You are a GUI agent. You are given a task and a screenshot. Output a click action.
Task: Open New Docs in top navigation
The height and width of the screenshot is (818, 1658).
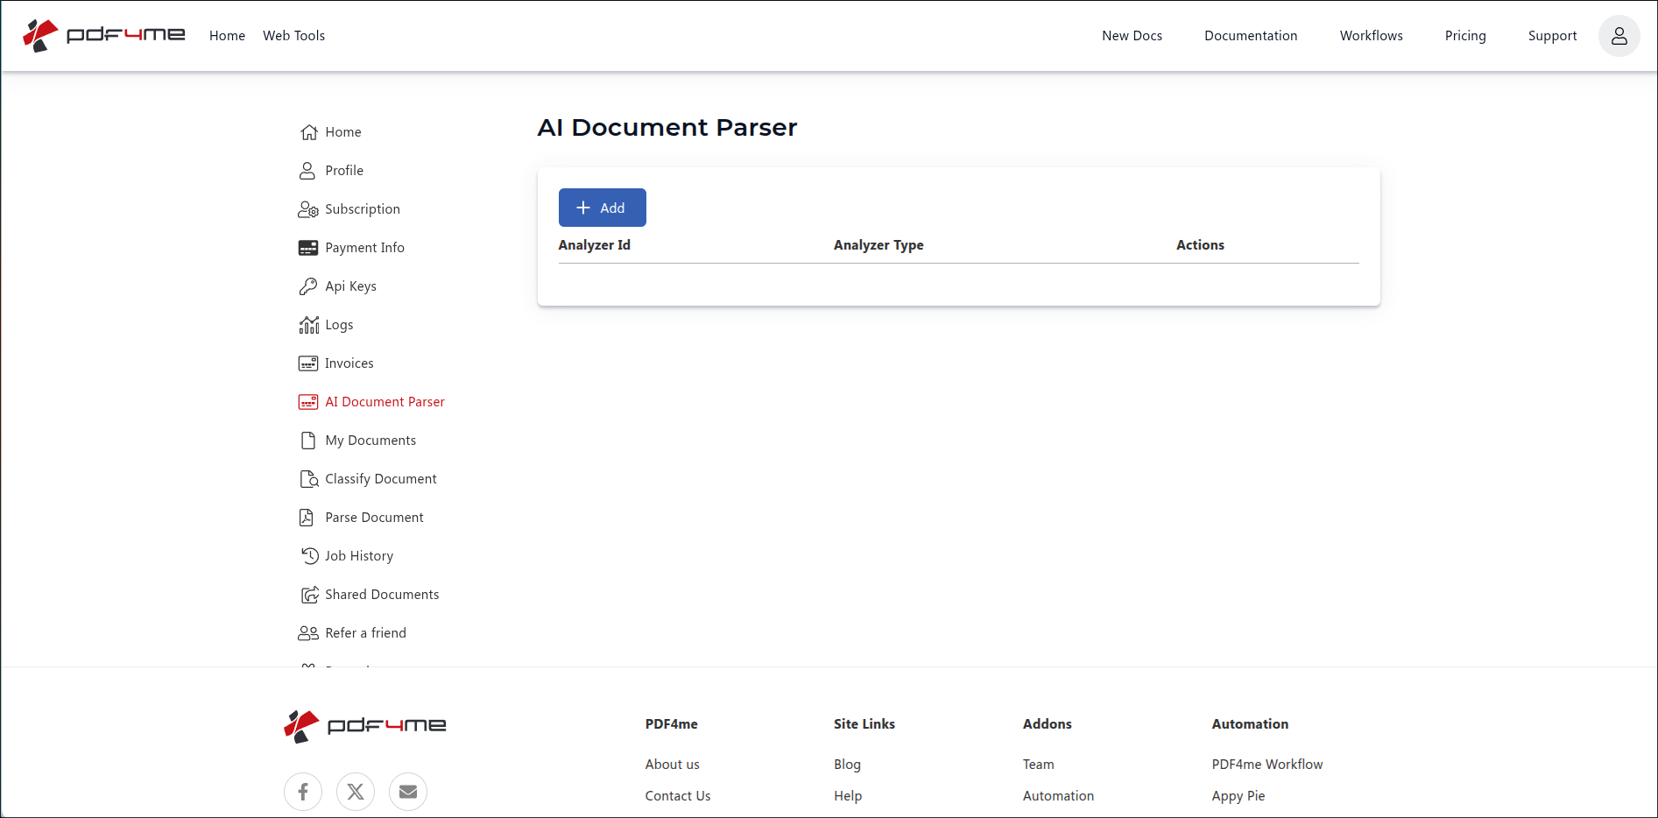pyautogui.click(x=1132, y=36)
